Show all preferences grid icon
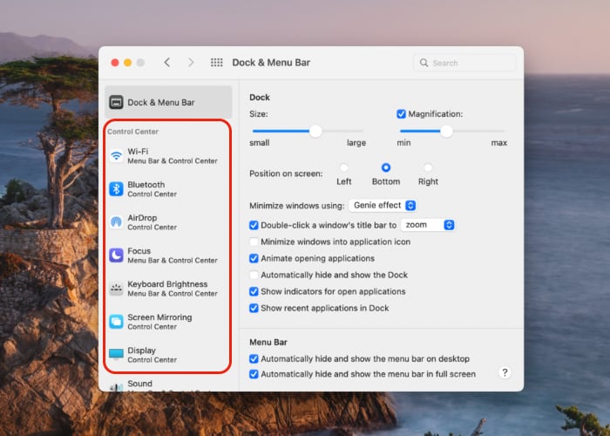The height and width of the screenshot is (436, 610). click(217, 63)
